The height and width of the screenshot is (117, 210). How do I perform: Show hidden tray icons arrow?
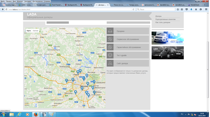186,114
